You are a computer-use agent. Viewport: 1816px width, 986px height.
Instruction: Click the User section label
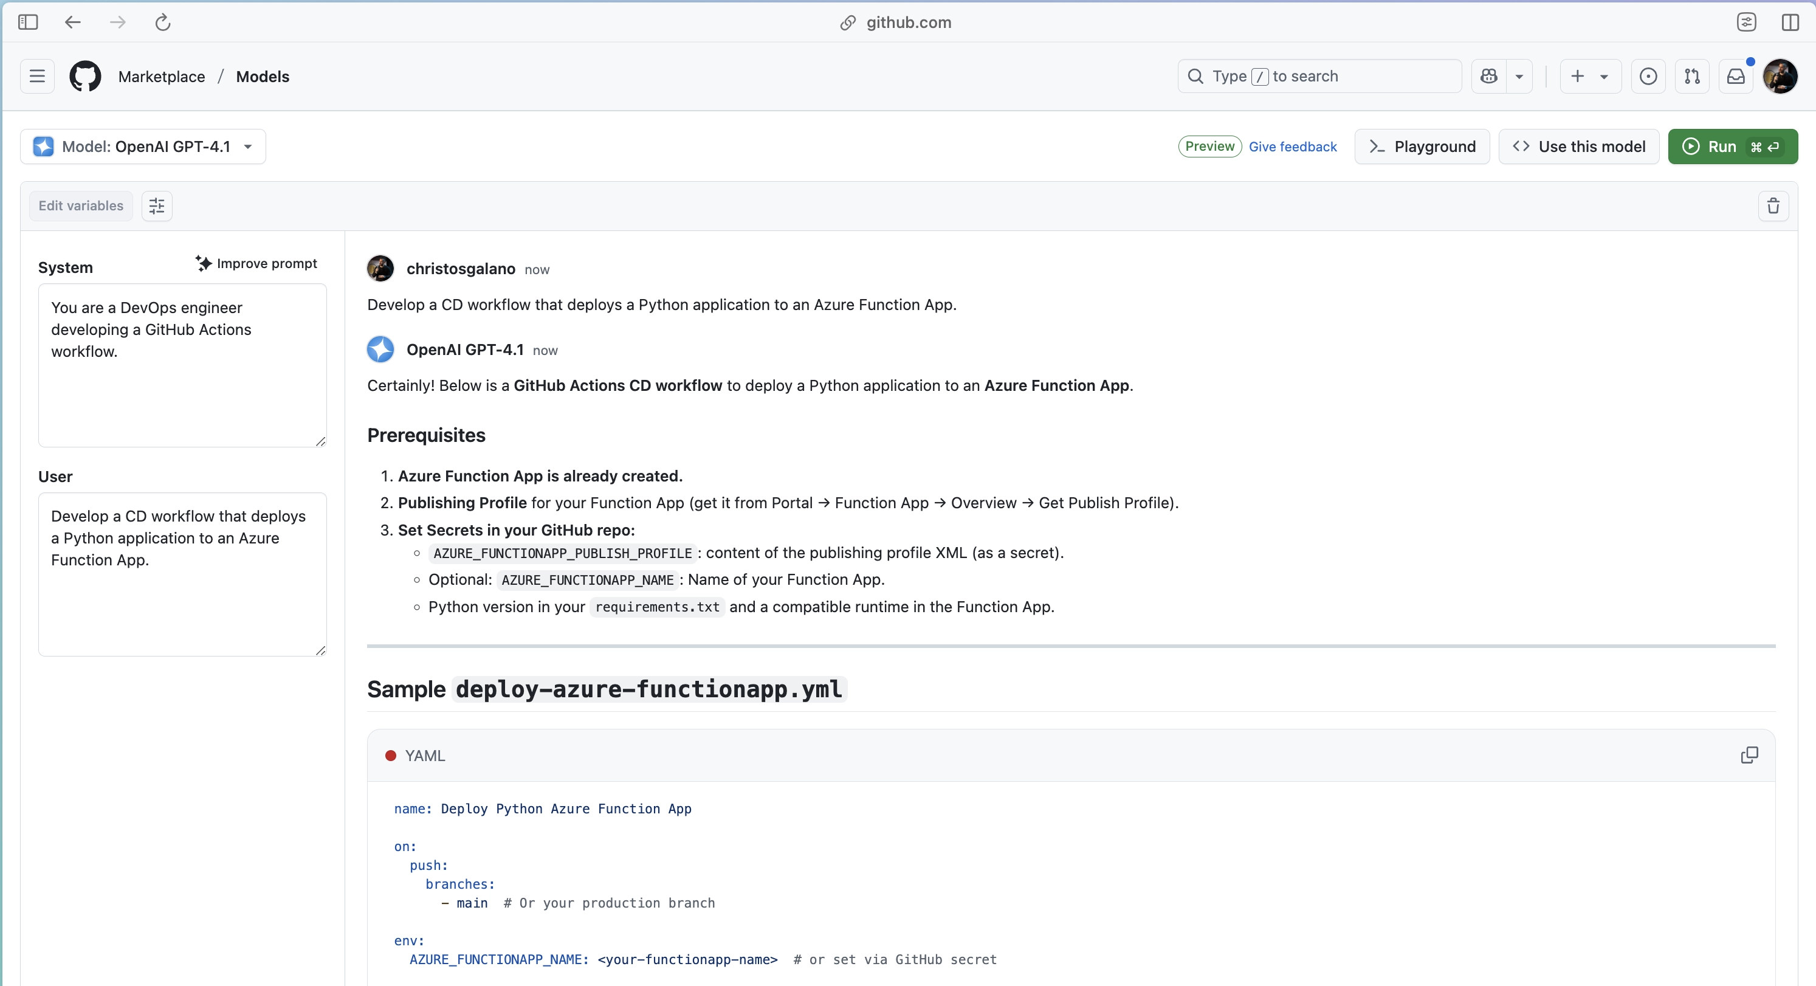pos(56,476)
